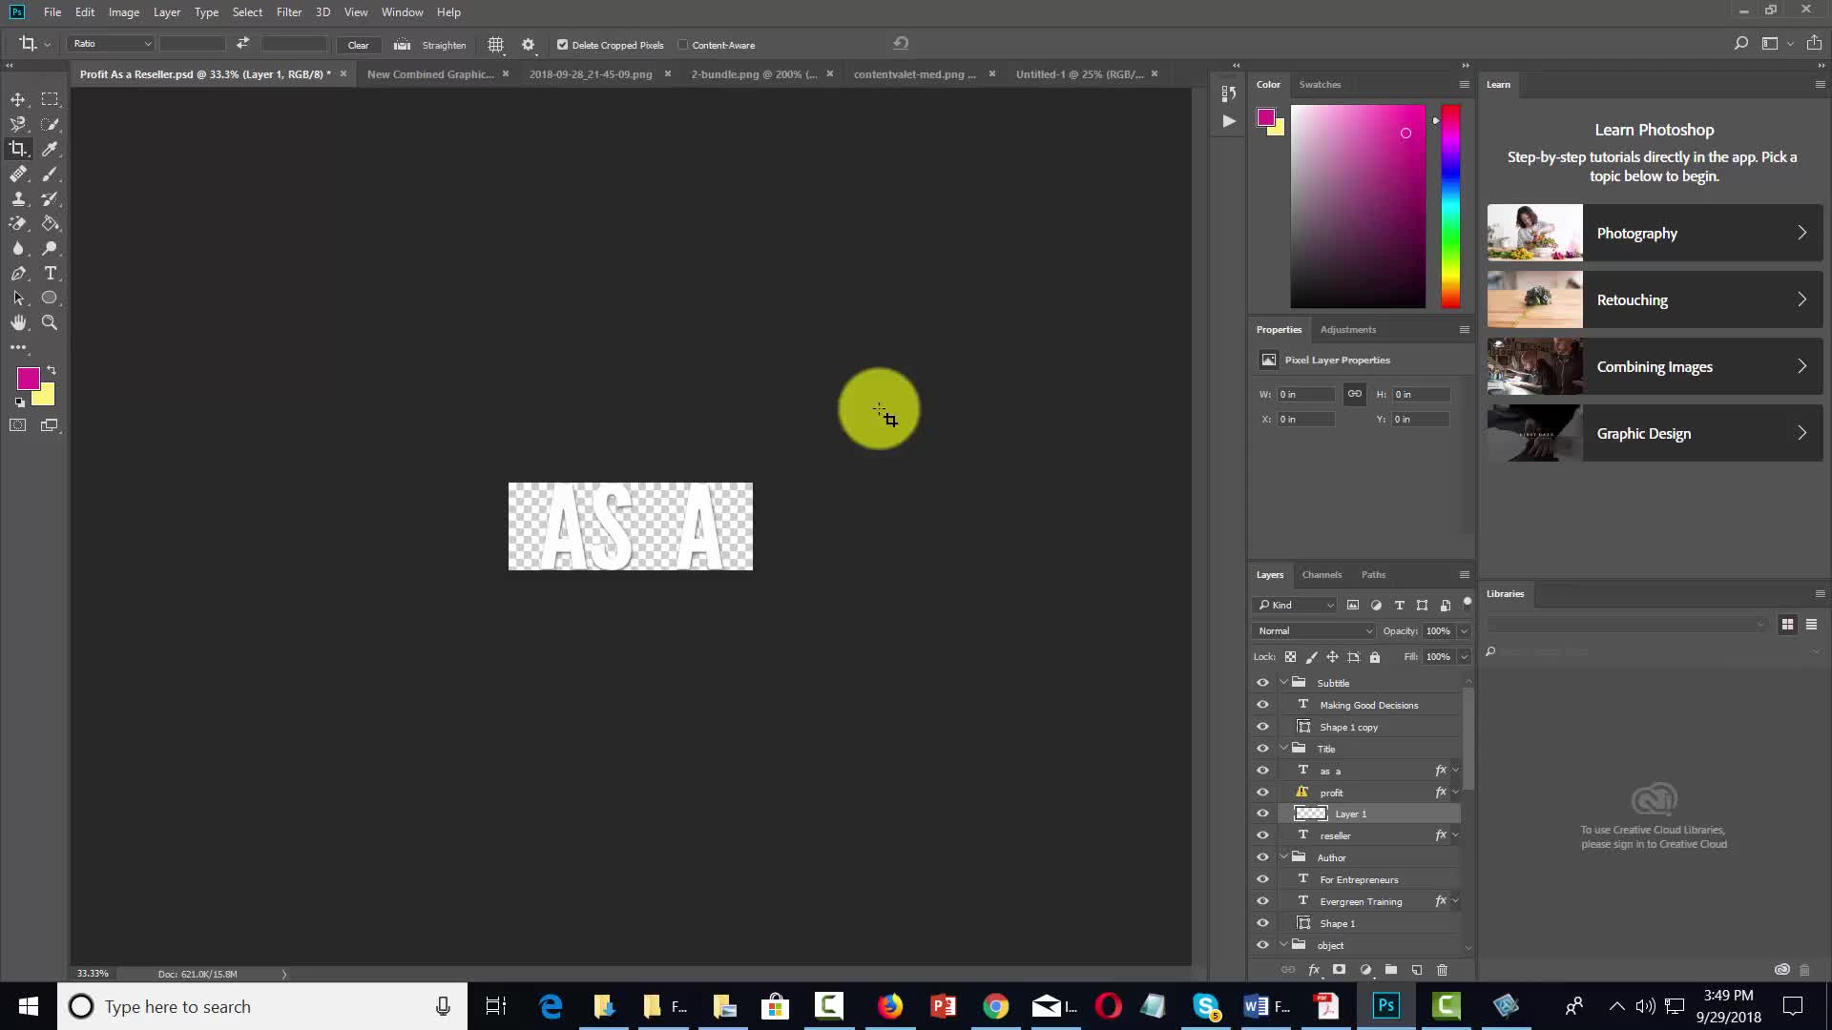Image resolution: width=1832 pixels, height=1030 pixels.
Task: Click the delete layer trash icon
Action: 1442,970
